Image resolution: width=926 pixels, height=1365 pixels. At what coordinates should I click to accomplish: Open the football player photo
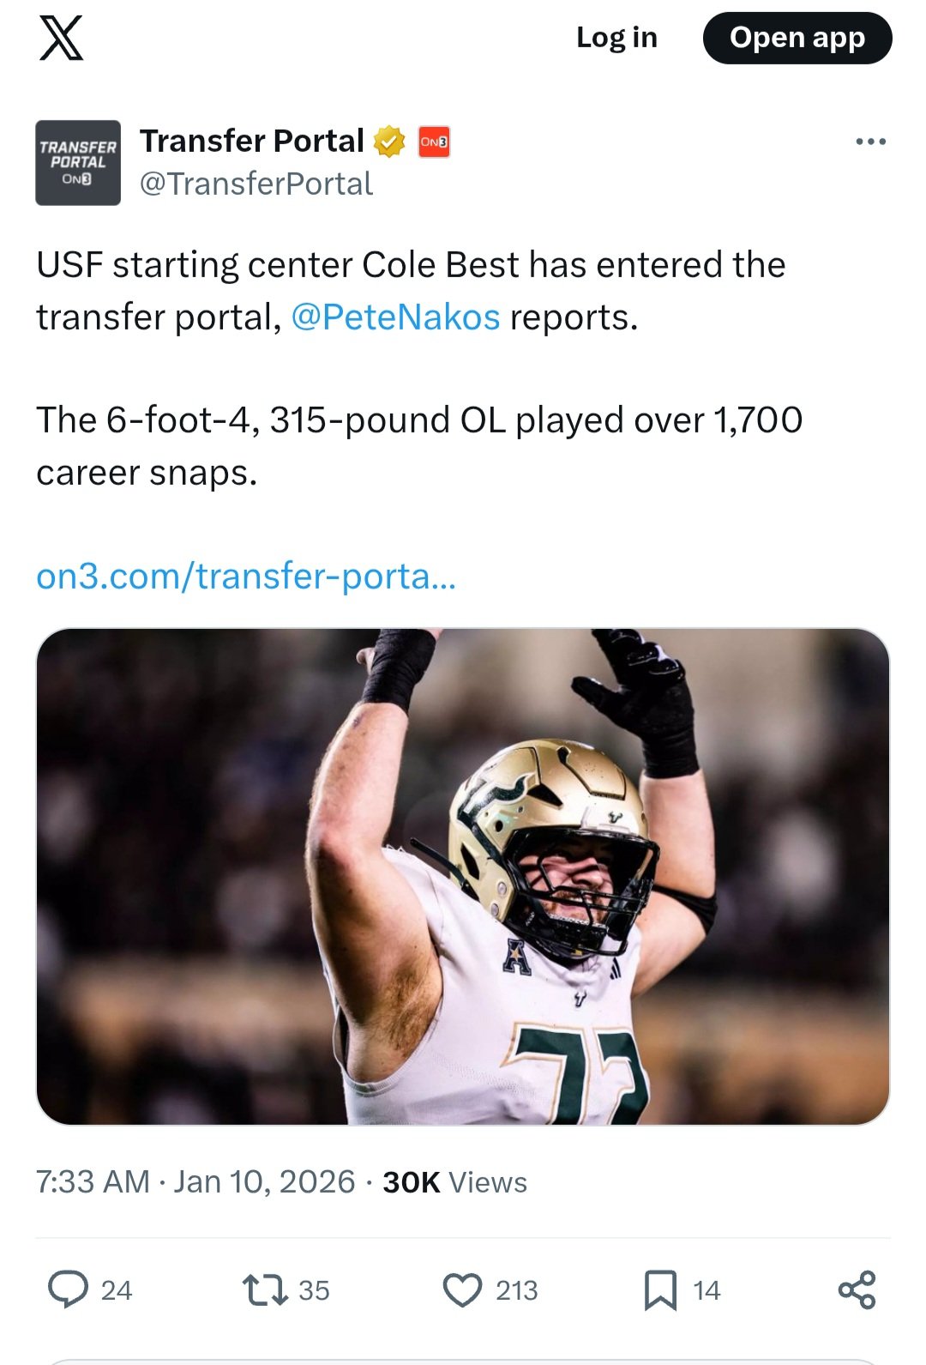tap(463, 876)
